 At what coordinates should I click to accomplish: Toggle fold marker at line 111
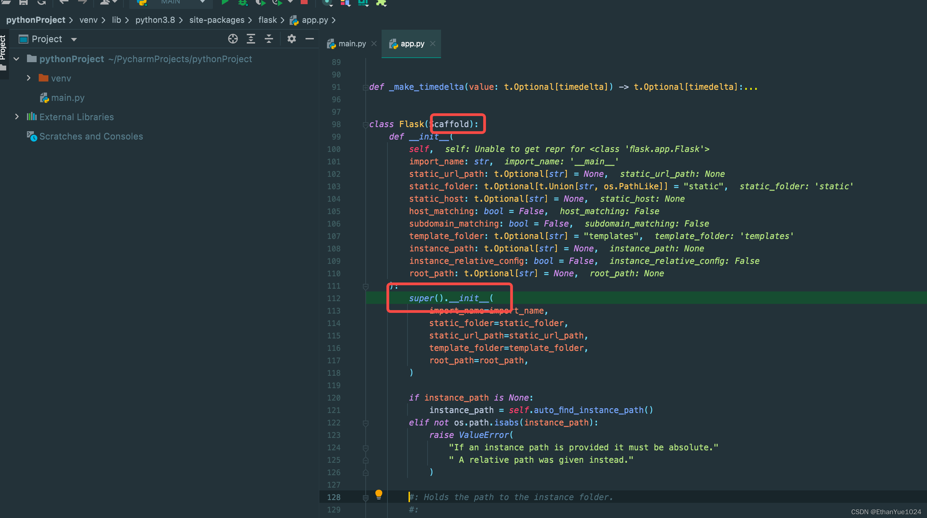[x=365, y=286]
